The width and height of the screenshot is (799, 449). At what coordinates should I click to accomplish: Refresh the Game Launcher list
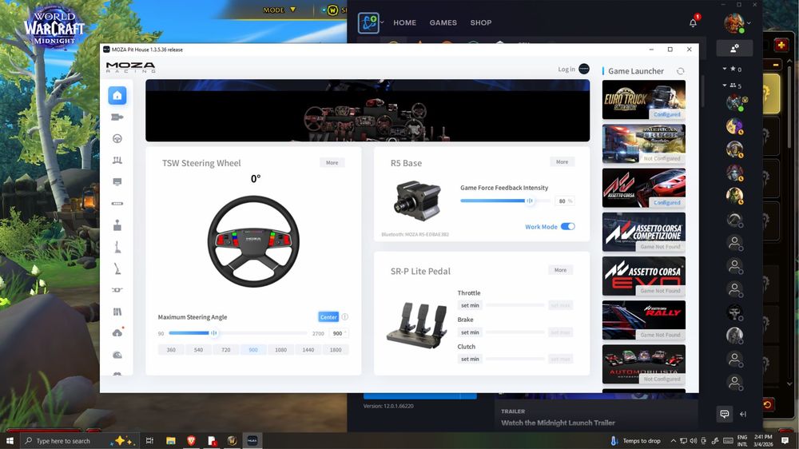(x=680, y=71)
